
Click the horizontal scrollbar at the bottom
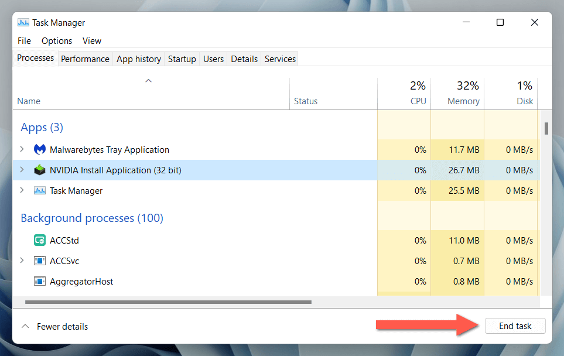(169, 302)
